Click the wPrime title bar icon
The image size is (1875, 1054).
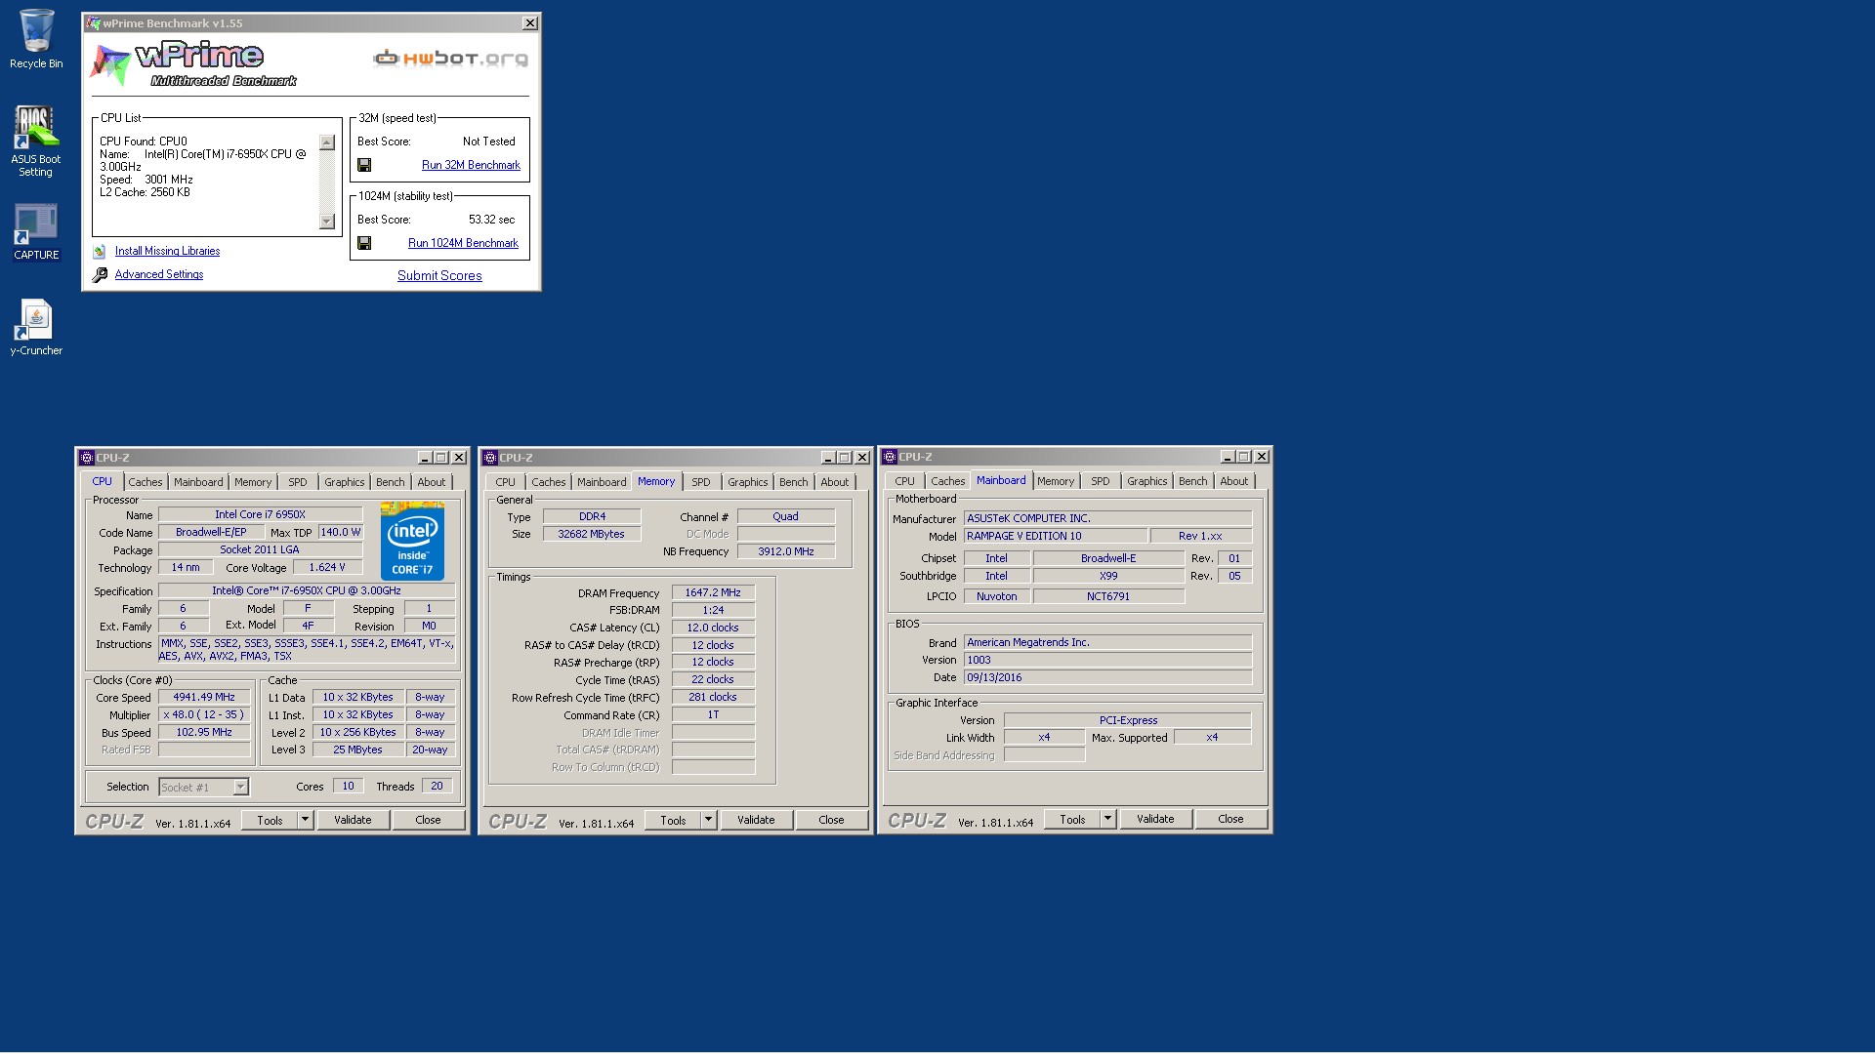93,22
